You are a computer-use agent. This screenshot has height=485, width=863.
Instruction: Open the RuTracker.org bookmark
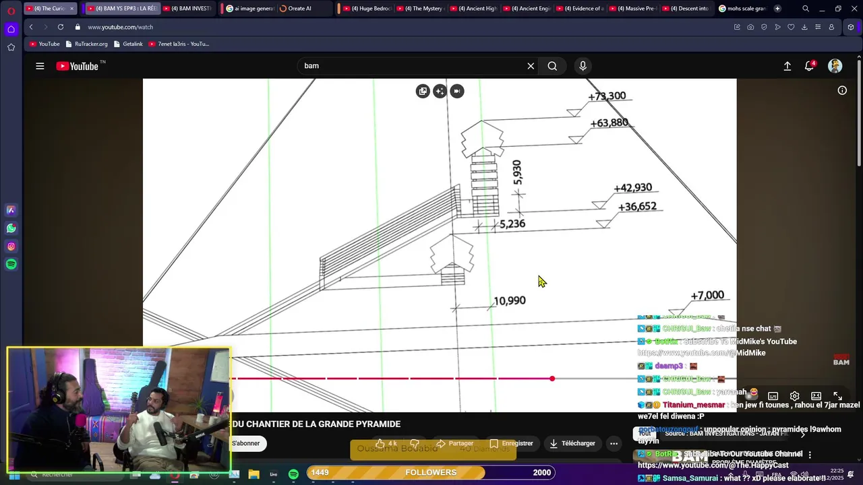[86, 44]
